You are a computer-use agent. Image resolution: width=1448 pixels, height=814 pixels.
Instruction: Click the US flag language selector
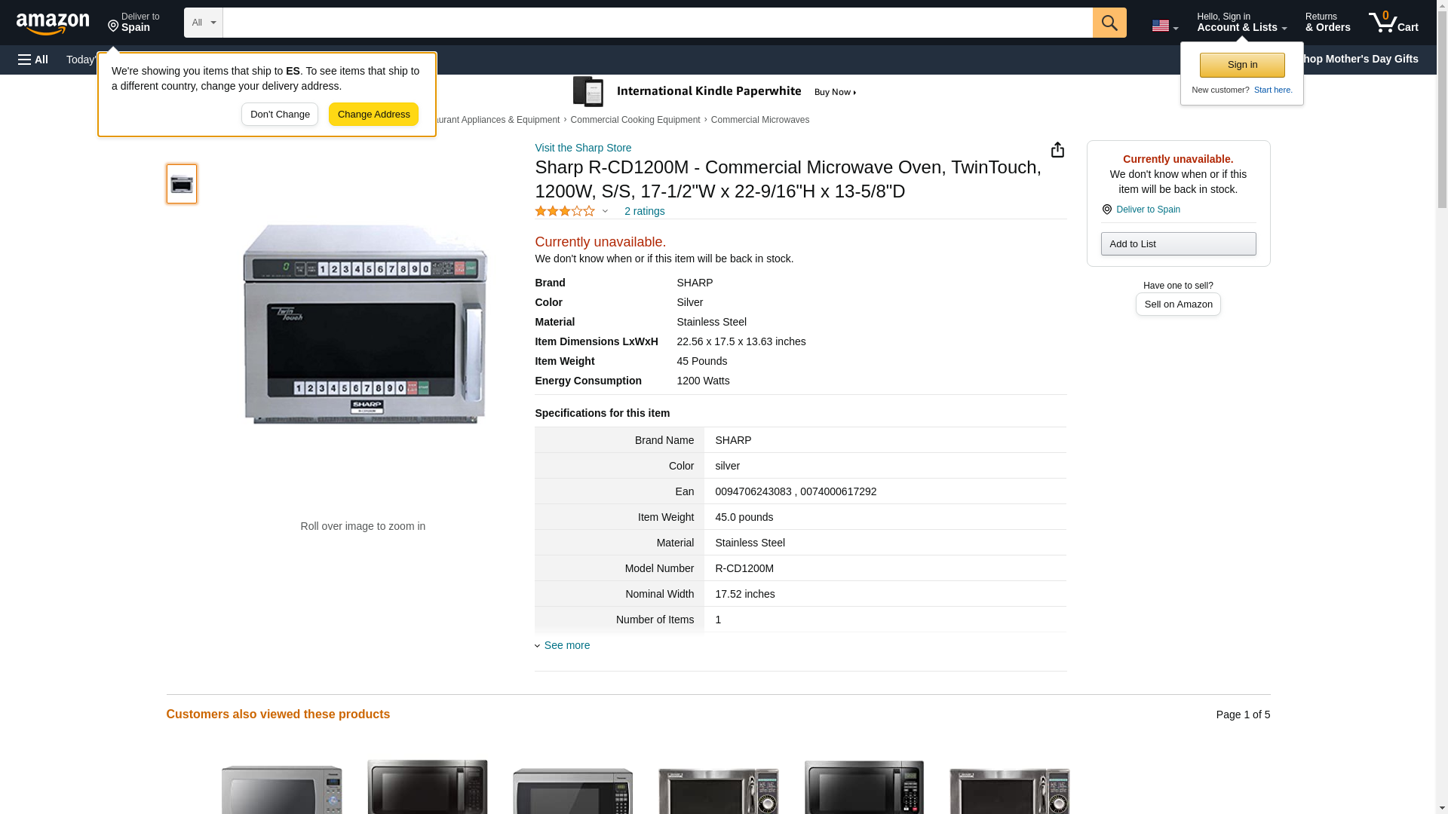pyautogui.click(x=1164, y=26)
